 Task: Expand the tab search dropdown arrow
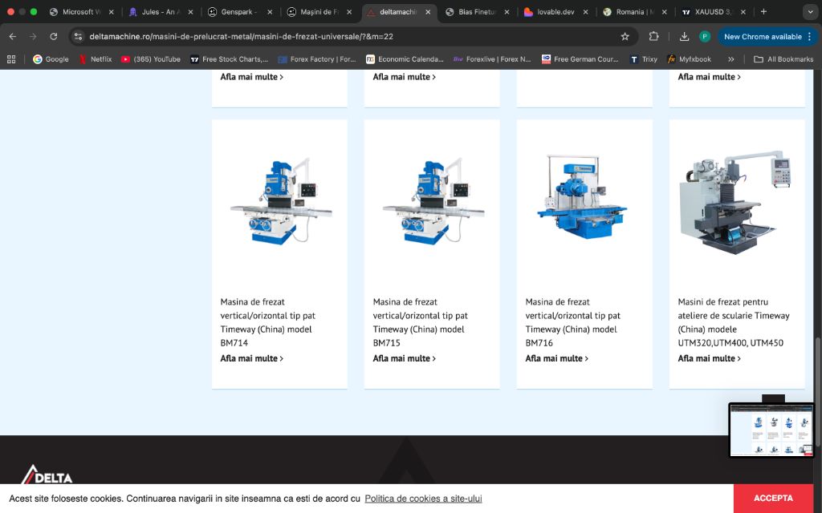(809, 12)
